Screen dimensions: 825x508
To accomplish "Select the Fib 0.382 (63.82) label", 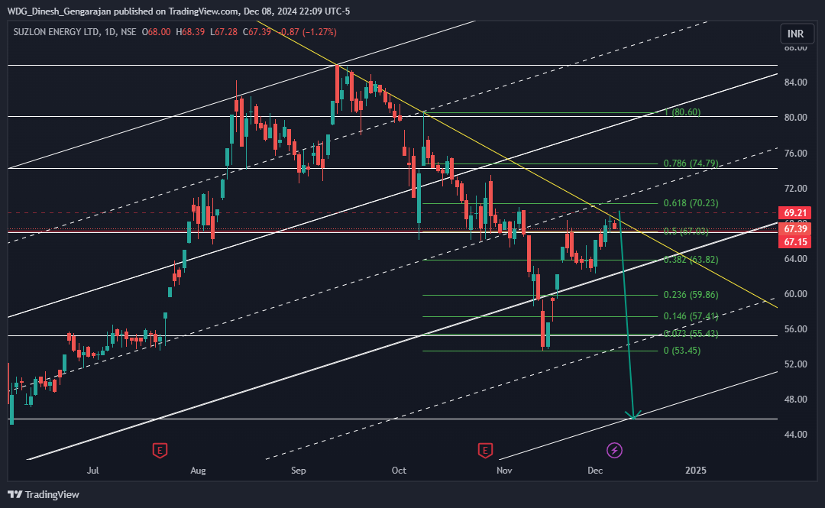I will tap(691, 260).
